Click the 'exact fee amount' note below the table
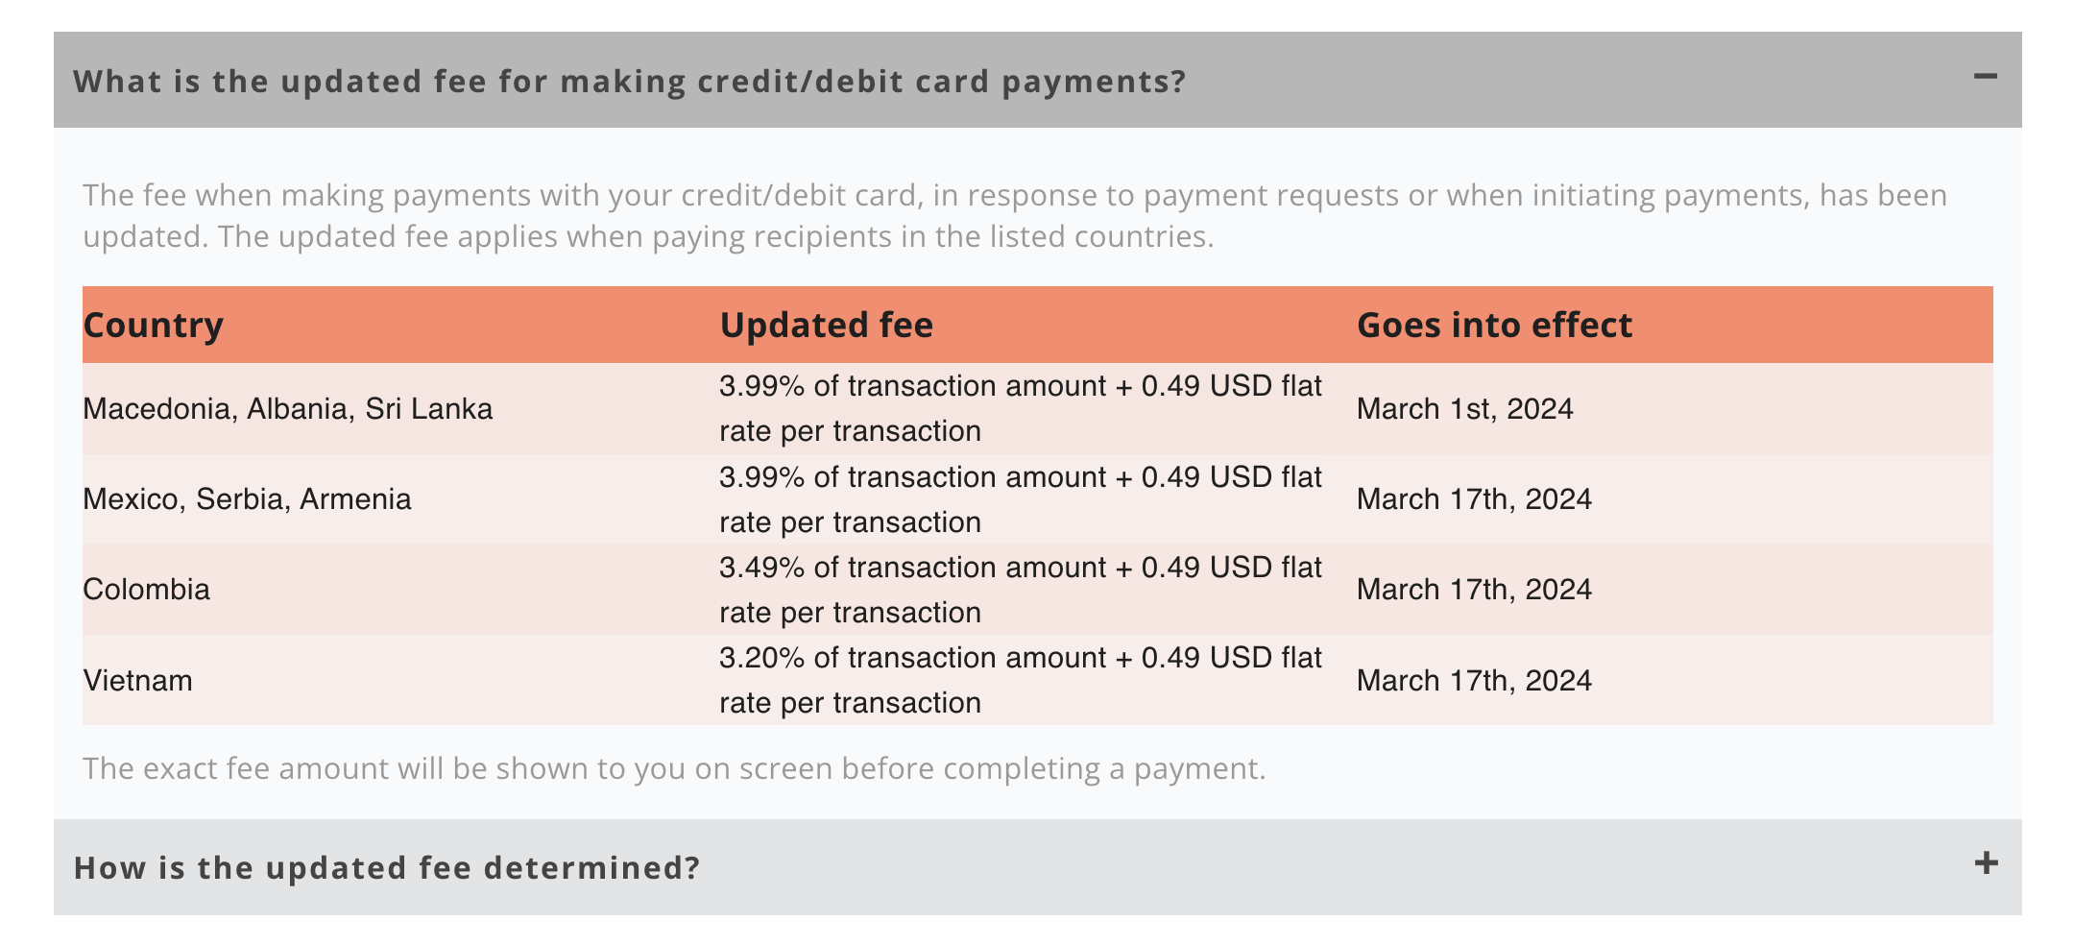 point(674,768)
